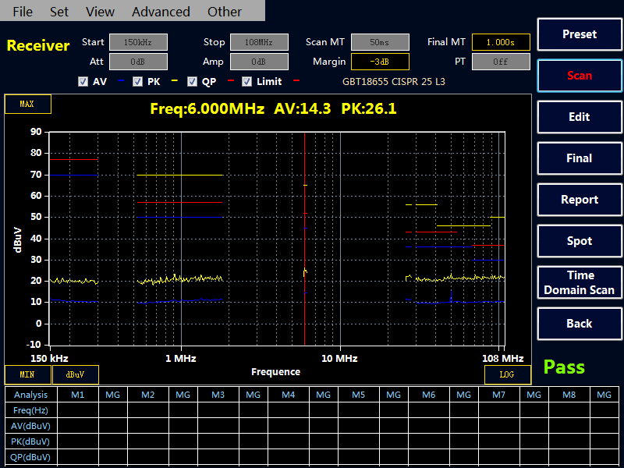Click the Final measurement button
The height and width of the screenshot is (468, 624).
click(579, 158)
